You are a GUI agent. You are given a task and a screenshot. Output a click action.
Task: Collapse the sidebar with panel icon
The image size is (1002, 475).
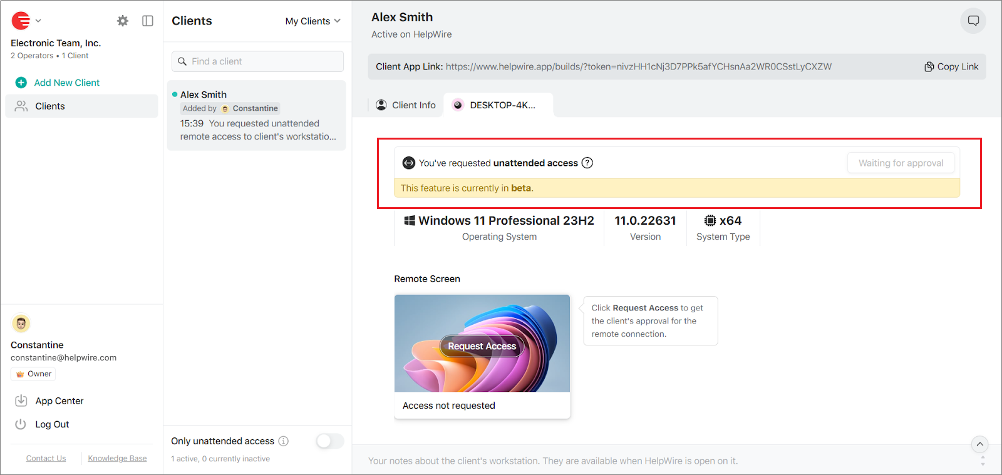click(148, 21)
